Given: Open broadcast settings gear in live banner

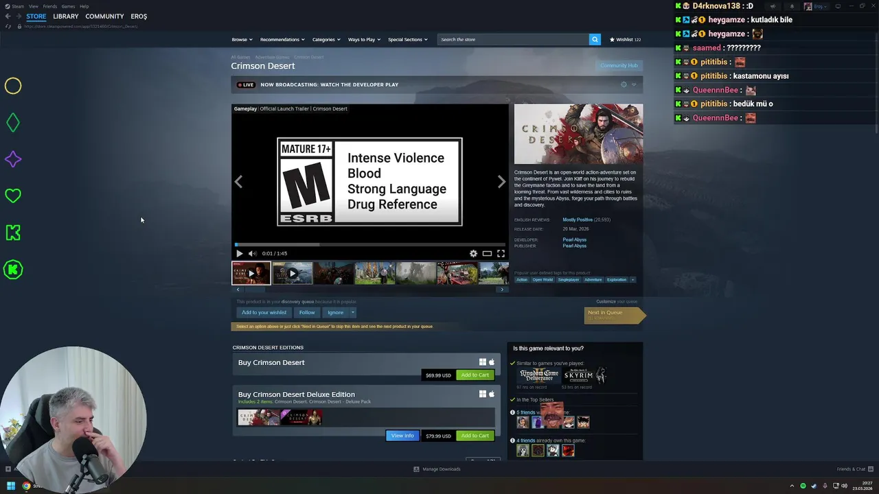Looking at the screenshot, I should pos(624,84).
